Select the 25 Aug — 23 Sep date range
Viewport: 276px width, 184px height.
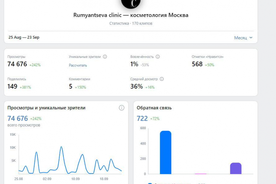(24, 37)
